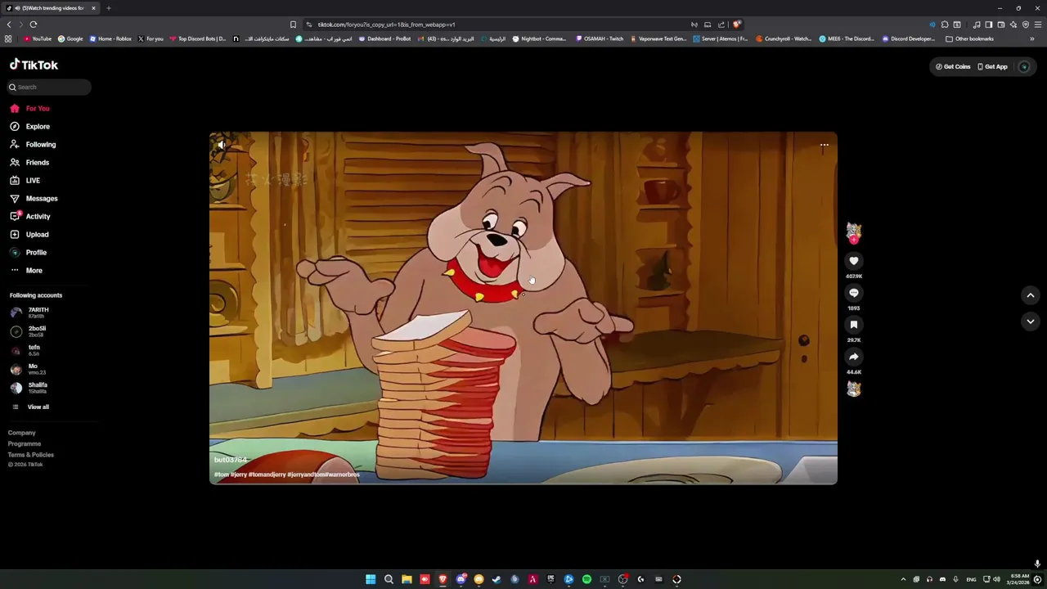Go to the previous video with up arrow
1047x589 pixels.
[1030, 295]
